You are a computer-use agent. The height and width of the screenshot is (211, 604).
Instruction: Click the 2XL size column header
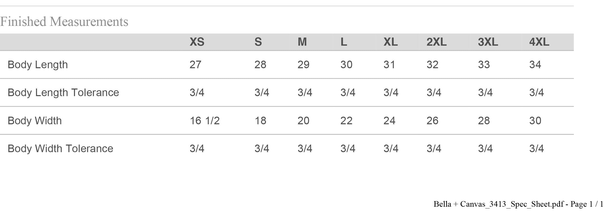point(436,42)
